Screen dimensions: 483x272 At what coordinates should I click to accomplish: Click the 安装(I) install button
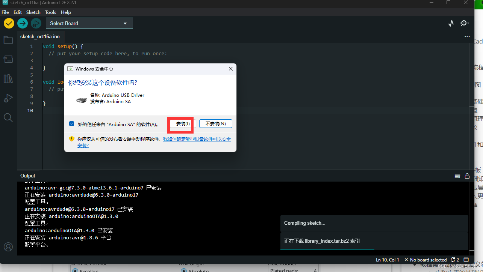click(x=183, y=124)
